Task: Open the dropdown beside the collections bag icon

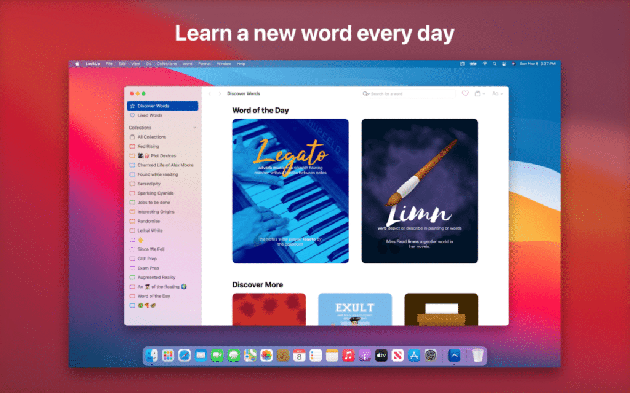Action: pyautogui.click(x=484, y=93)
